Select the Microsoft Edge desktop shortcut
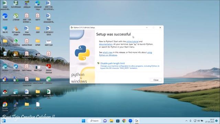The image size is (220, 124). coord(38,6)
